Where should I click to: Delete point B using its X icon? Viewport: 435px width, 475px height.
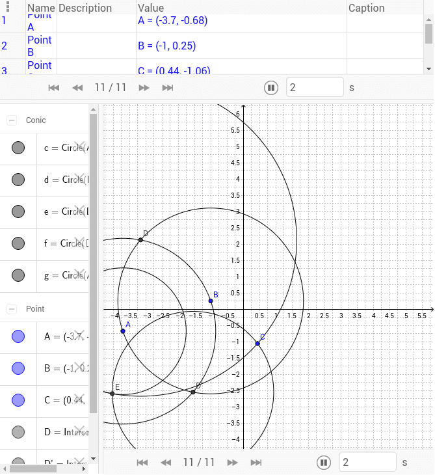[x=79, y=367]
